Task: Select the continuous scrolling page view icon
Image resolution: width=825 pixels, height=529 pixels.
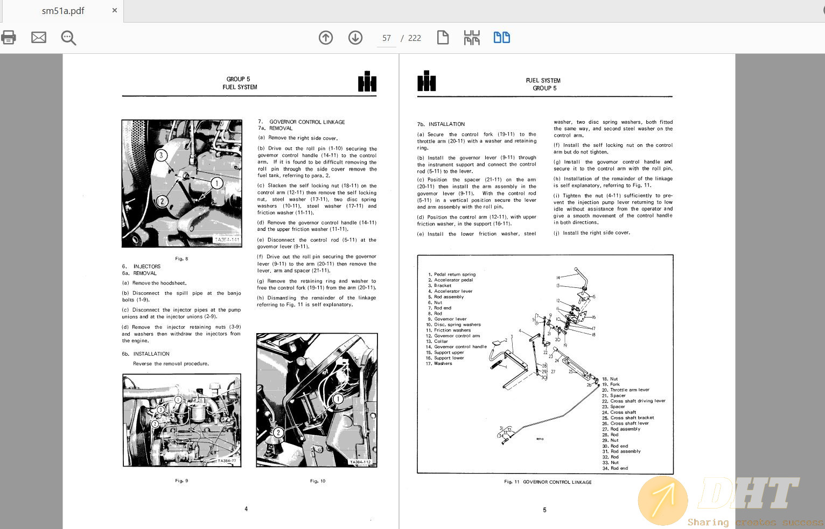Action: [472, 38]
